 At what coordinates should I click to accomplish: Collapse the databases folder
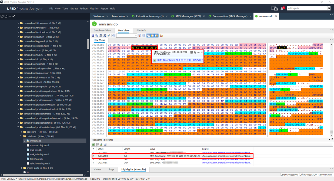[x=21, y=136]
